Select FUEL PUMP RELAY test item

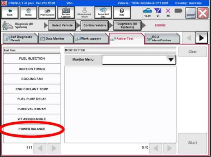coord(32,99)
